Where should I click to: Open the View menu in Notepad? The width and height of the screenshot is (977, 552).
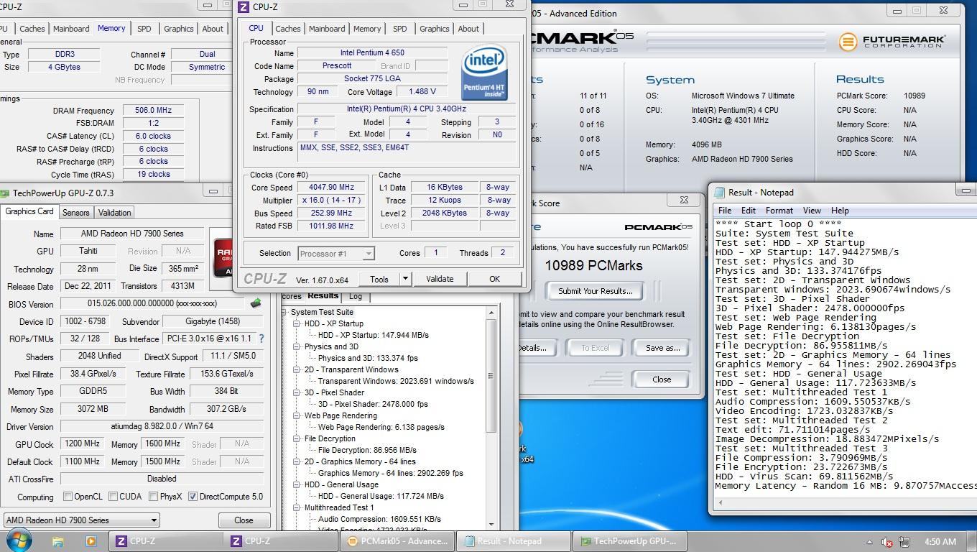coord(812,211)
